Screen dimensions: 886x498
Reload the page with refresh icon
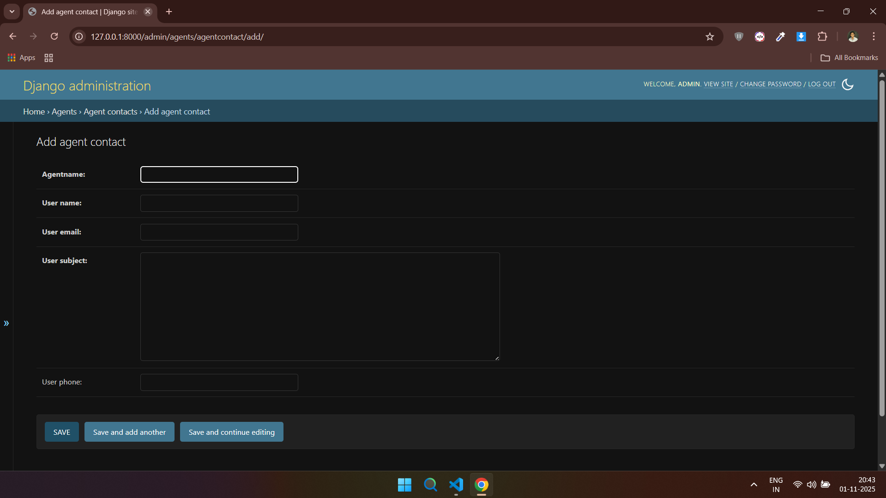click(x=54, y=36)
